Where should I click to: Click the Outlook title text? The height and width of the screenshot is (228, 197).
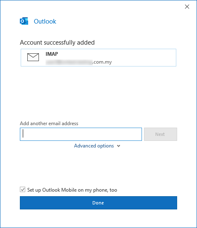(45, 21)
